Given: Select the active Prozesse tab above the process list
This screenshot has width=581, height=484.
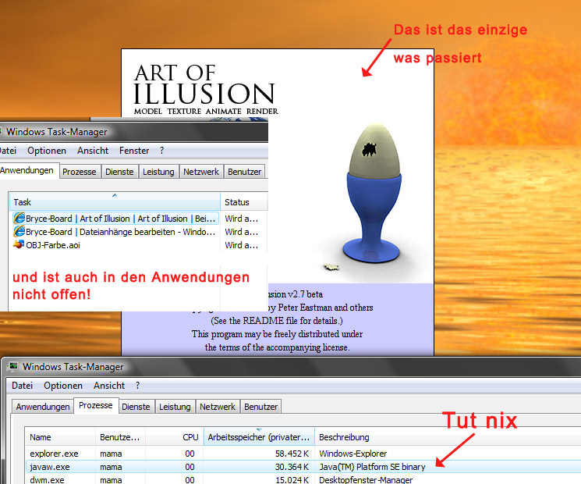Looking at the screenshot, I should [x=96, y=405].
